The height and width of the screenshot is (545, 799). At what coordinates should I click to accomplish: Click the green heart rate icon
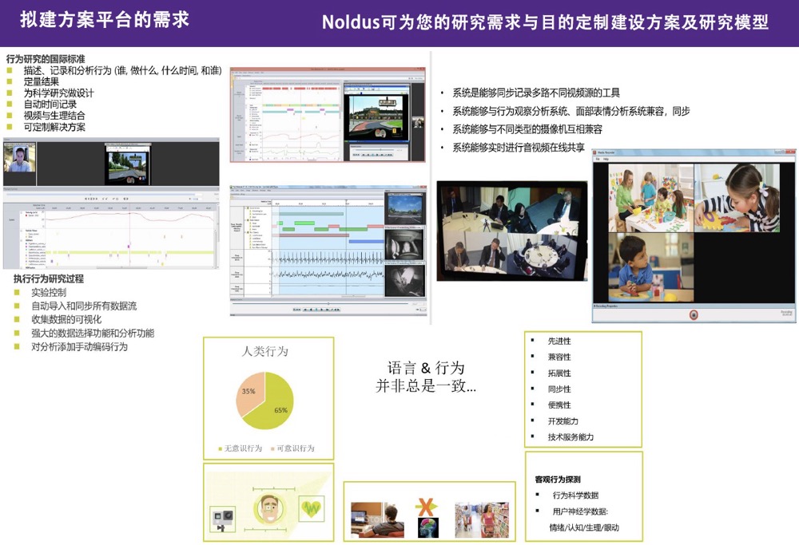click(x=312, y=508)
